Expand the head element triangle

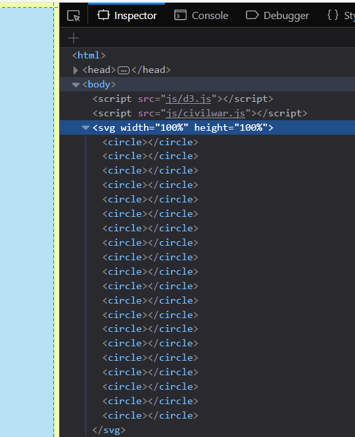(x=76, y=70)
